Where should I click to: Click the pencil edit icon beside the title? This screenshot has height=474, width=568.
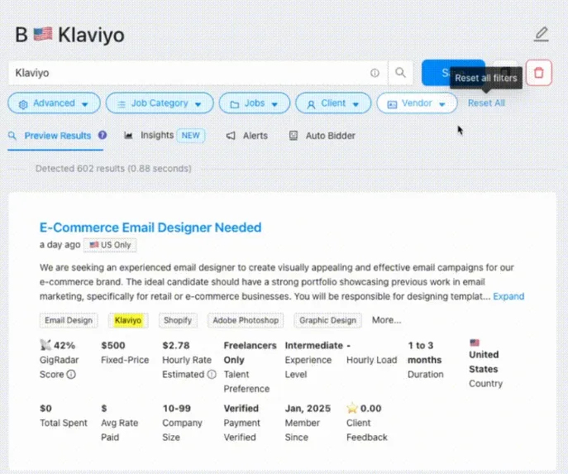click(542, 35)
